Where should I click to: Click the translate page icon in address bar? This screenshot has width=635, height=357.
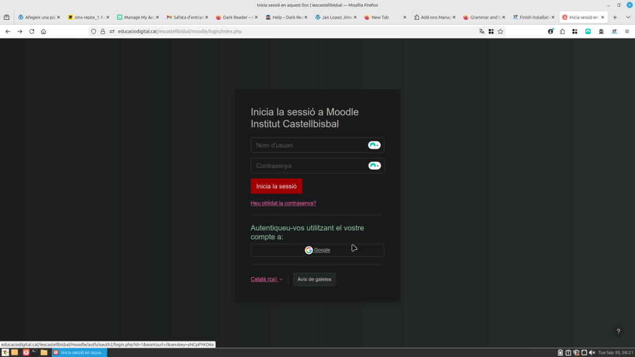click(481, 31)
